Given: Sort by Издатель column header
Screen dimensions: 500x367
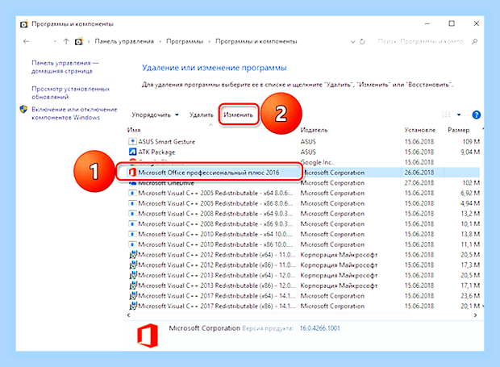Looking at the screenshot, I should click(x=314, y=130).
